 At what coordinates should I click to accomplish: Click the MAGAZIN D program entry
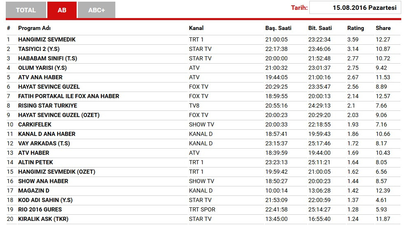[34, 191]
